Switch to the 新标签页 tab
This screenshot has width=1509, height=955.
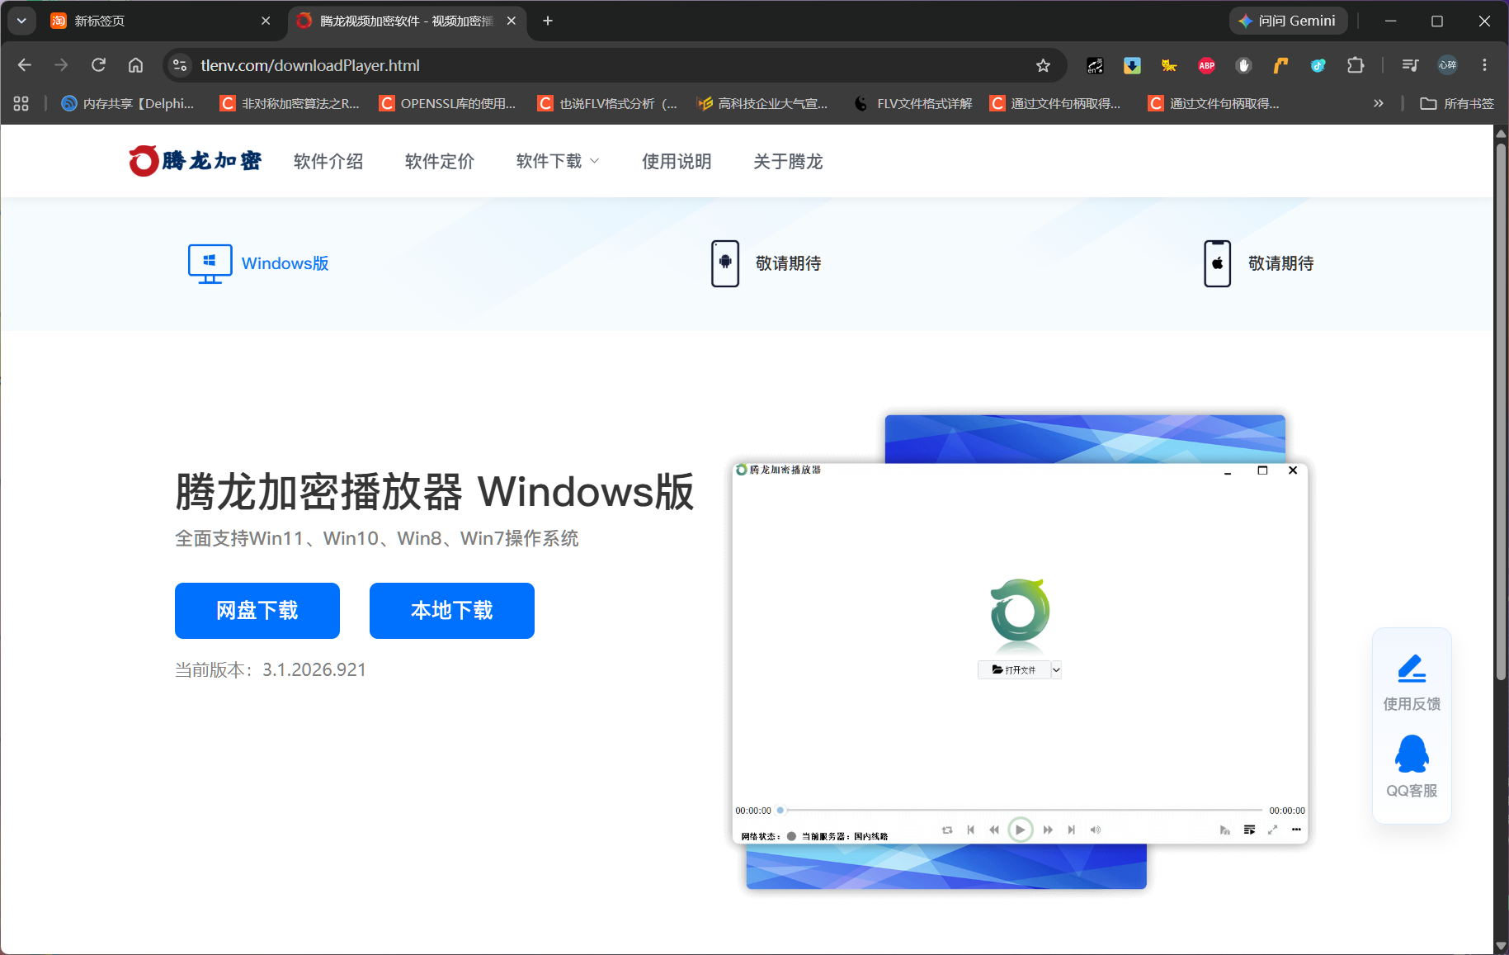click(161, 21)
